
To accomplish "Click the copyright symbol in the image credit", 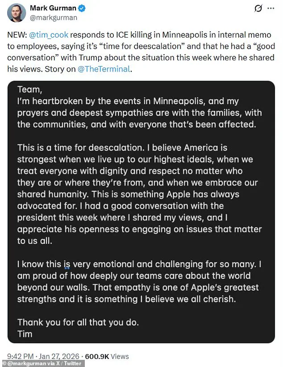I will [x=4, y=364].
